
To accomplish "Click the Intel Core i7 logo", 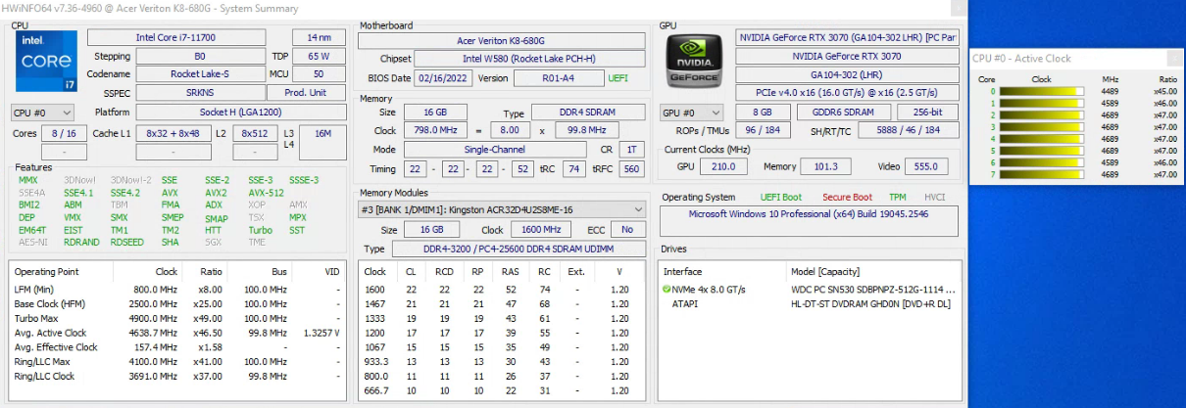I will (x=46, y=62).
